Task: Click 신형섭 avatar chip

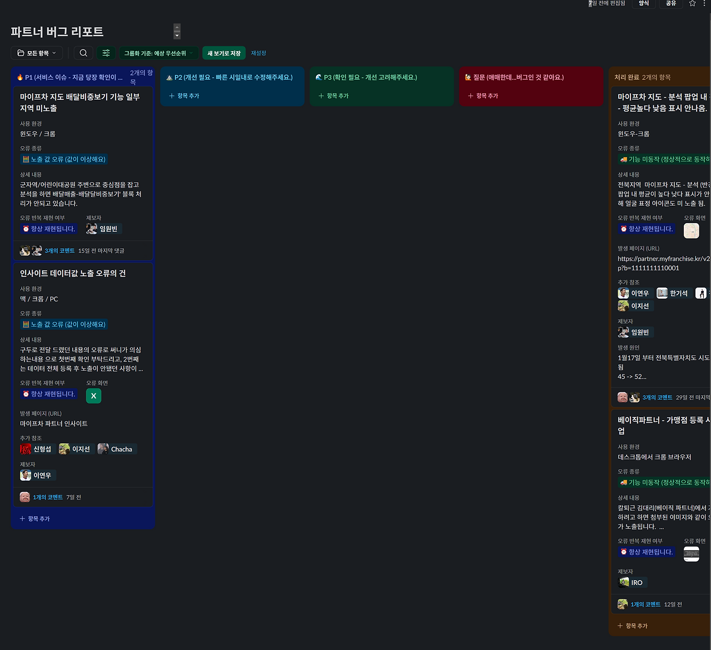Action: click(37, 449)
